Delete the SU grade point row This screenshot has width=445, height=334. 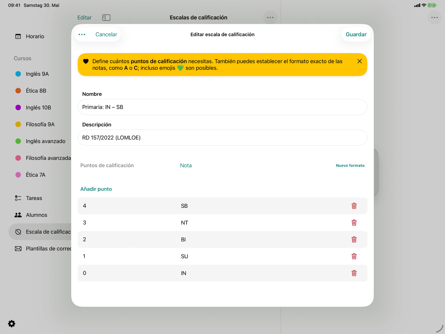[x=354, y=256]
